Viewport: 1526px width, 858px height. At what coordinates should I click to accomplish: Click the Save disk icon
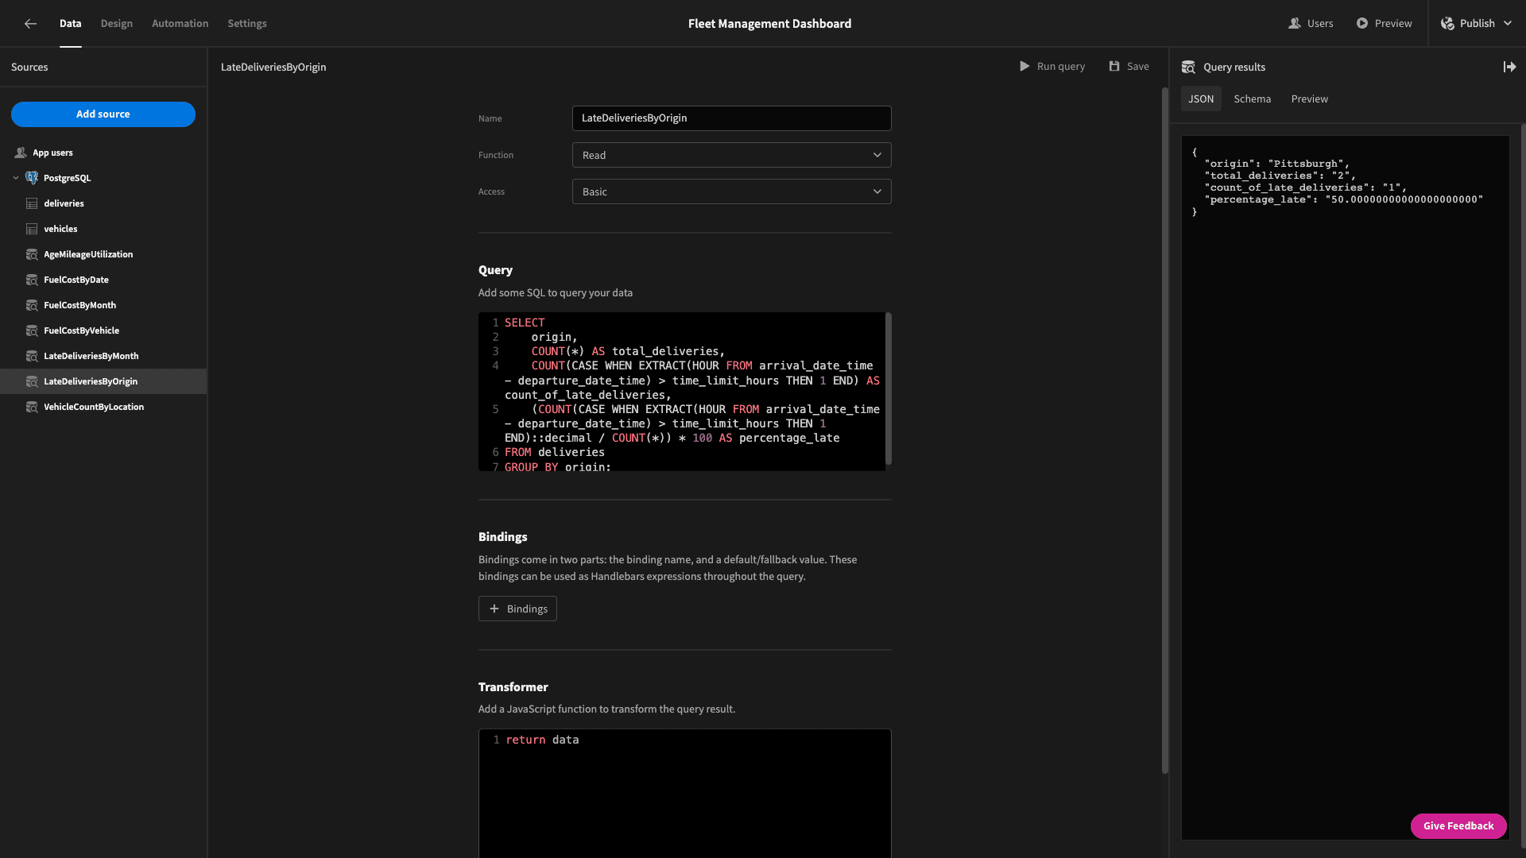coord(1114,67)
